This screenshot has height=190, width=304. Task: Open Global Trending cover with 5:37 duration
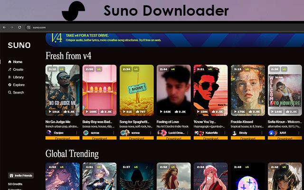(136, 176)
